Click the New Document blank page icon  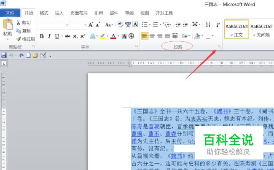pyautogui.click(x=28, y=55)
